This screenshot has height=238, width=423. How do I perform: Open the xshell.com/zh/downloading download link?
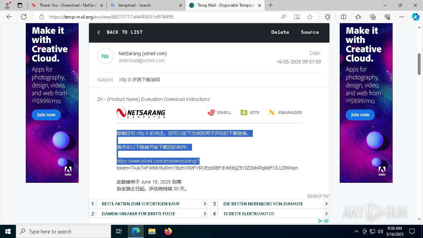coord(158,161)
